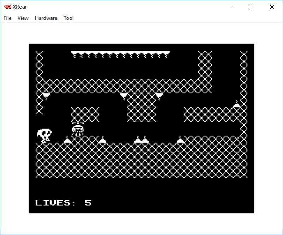The height and width of the screenshot is (235, 283).
Task: Click the skull enemy sprite
Action: 44,135
